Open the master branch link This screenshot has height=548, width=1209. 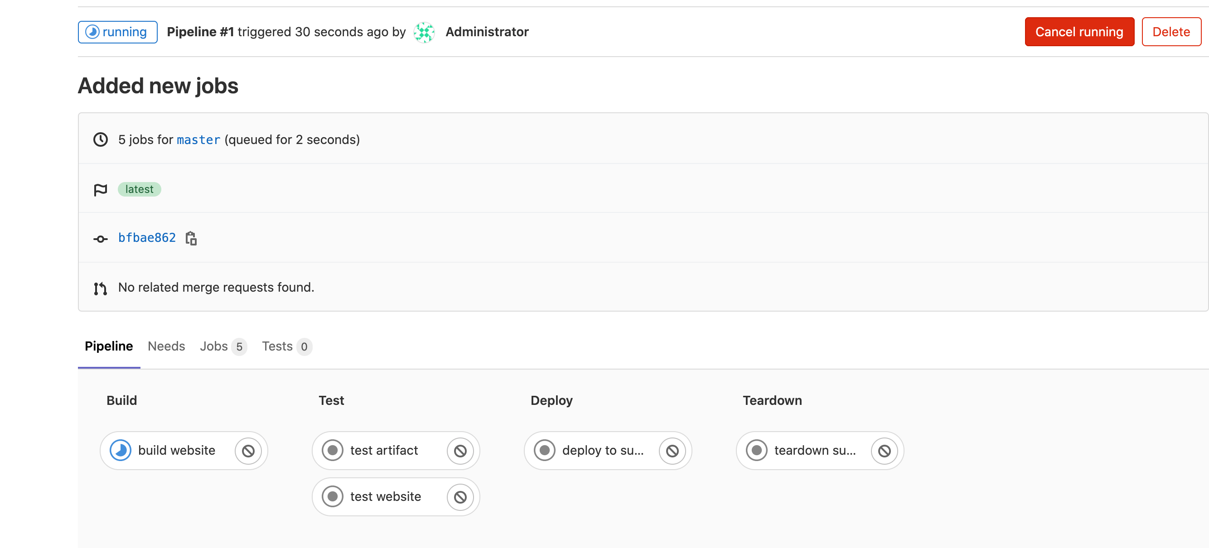pos(198,140)
